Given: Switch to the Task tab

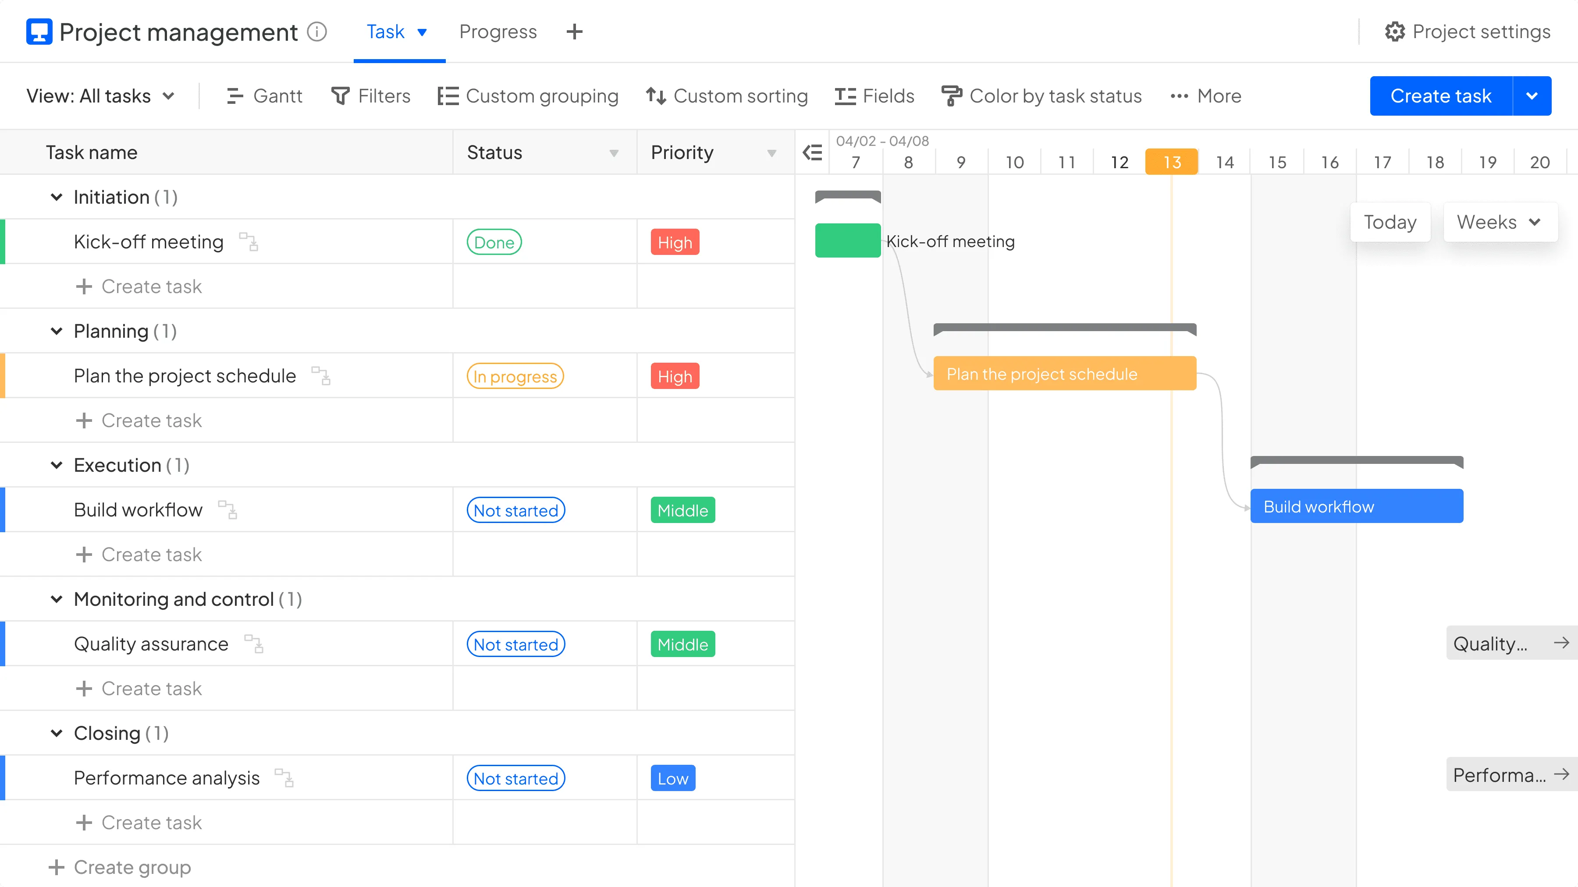Looking at the screenshot, I should 386,32.
